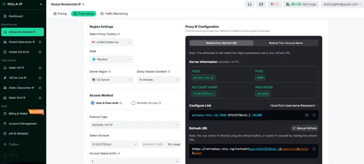
Task: Click the lock icon next to TikTok Live IP
Action: pos(40,78)
